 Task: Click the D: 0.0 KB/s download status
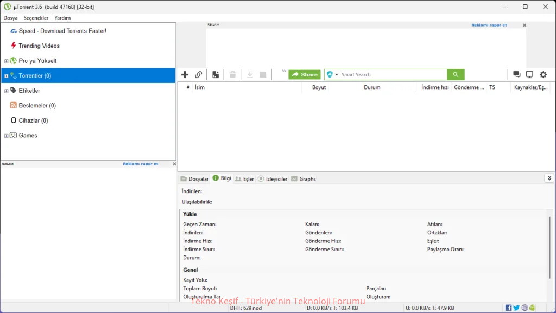pos(332,308)
